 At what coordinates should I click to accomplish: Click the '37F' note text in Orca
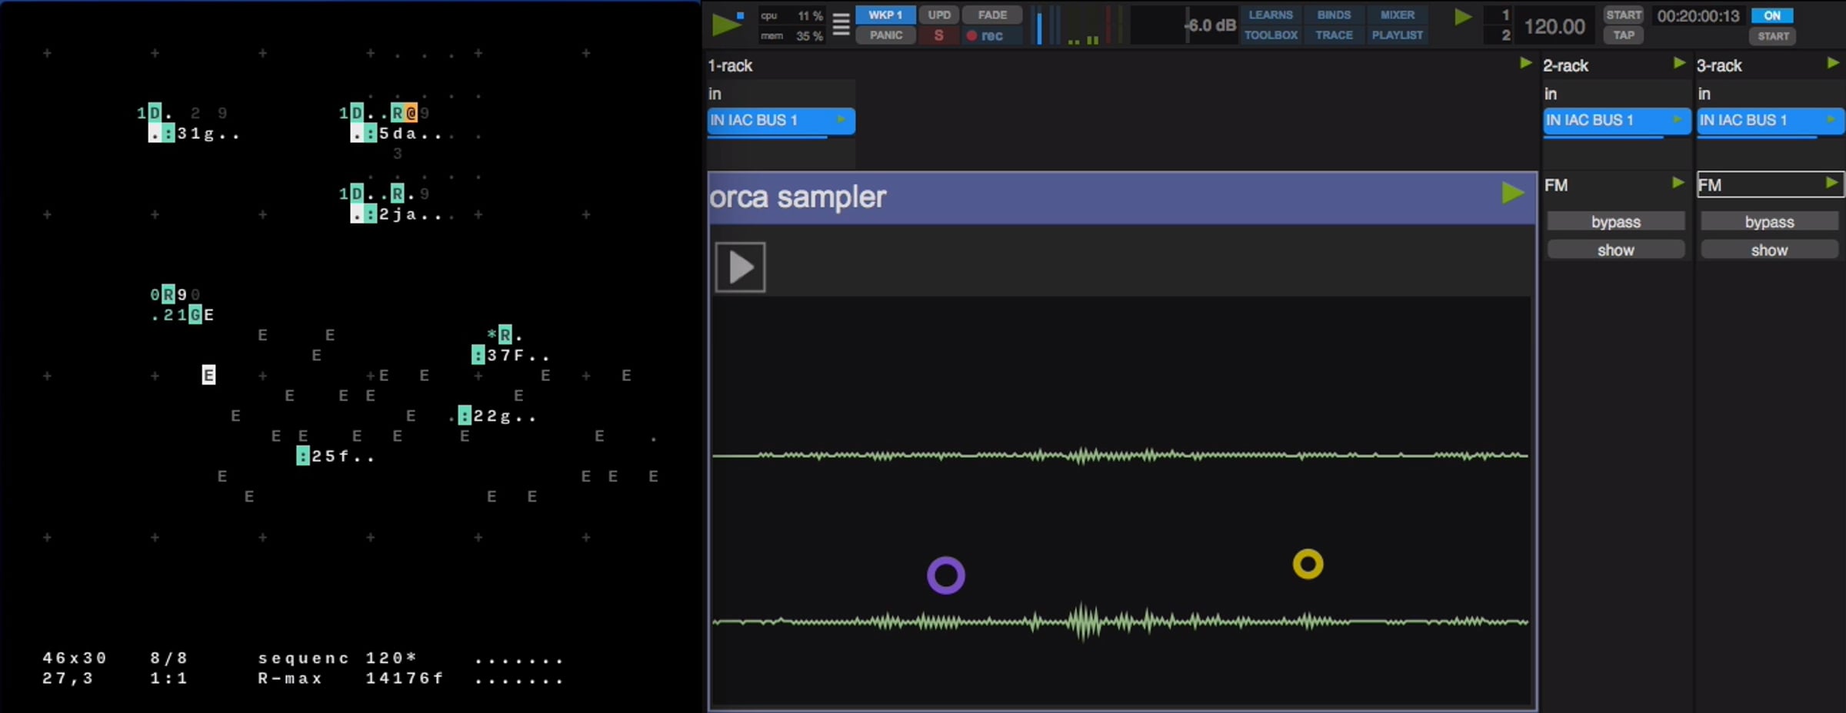coord(505,356)
